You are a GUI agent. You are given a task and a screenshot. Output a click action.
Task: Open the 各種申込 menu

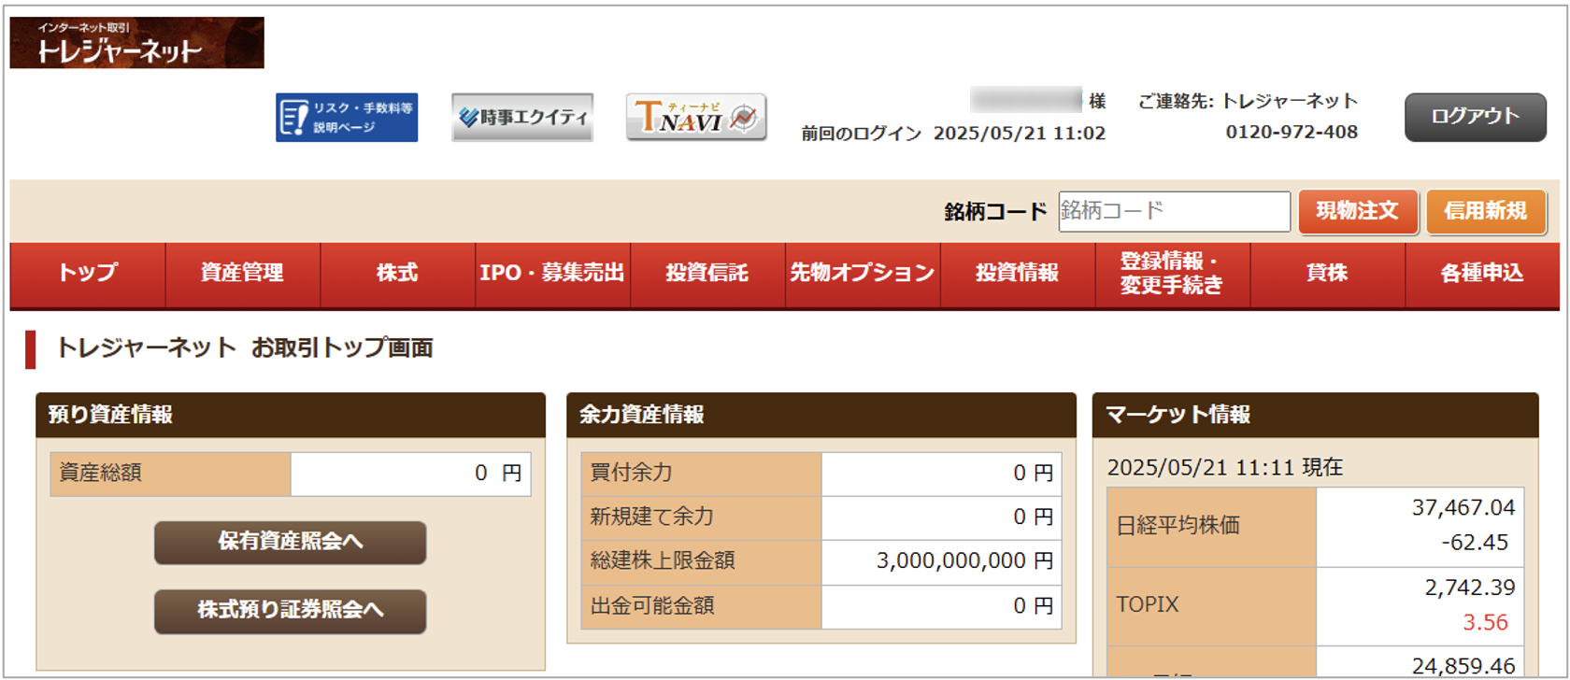(x=1483, y=274)
